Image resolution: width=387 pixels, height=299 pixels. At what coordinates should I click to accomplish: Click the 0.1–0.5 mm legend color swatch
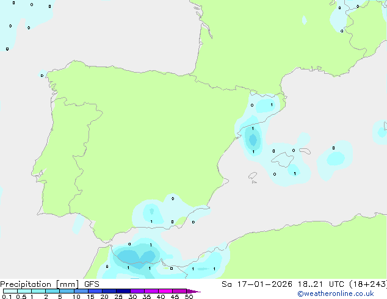tap(10, 291)
